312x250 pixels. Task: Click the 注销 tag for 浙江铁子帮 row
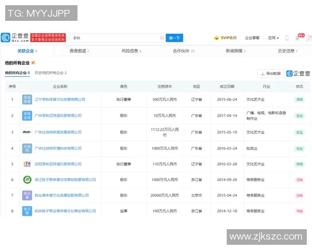pos(300,180)
